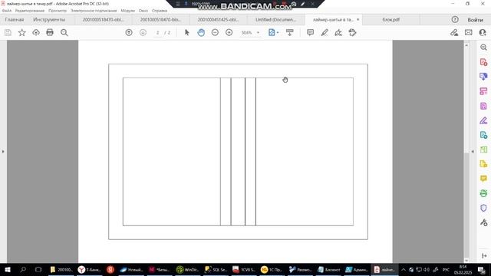Open the help question mark icon
Viewport: 491px width, 276px height.
[x=455, y=19]
